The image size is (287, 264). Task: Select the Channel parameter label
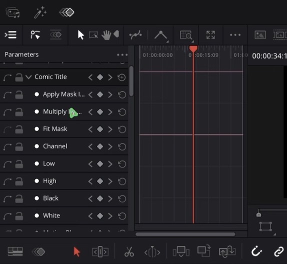pos(55,146)
